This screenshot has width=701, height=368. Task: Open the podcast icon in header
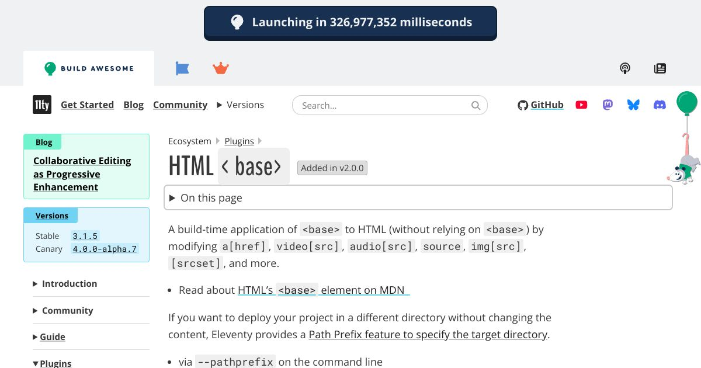625,68
